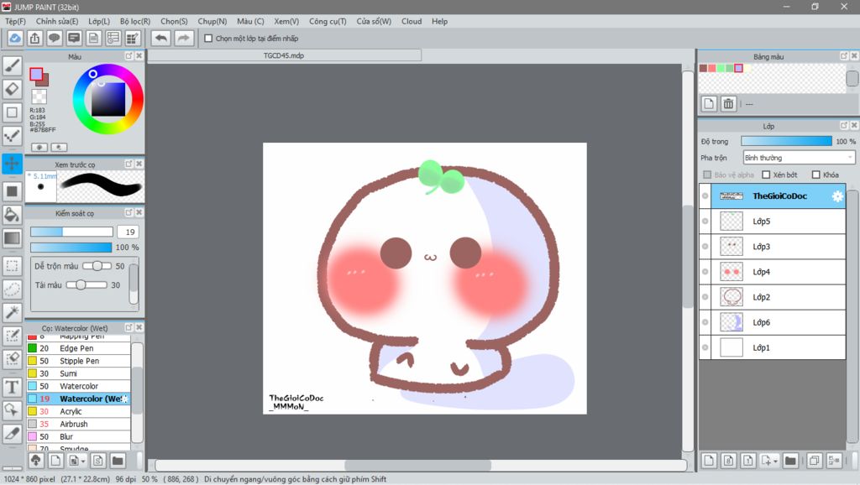The image size is (860, 485).
Task: Duplicate the layer using the Lớp panel icon
Action: coord(814,461)
